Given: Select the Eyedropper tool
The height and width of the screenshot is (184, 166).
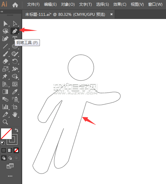Looking at the screenshot, I should [x=15, y=92].
